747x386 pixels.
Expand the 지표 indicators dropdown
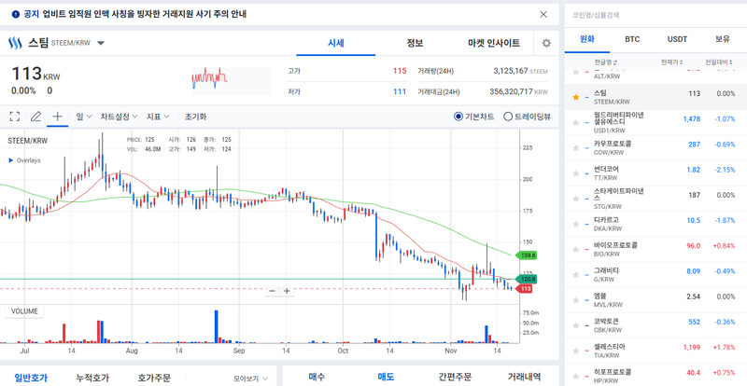click(158, 117)
